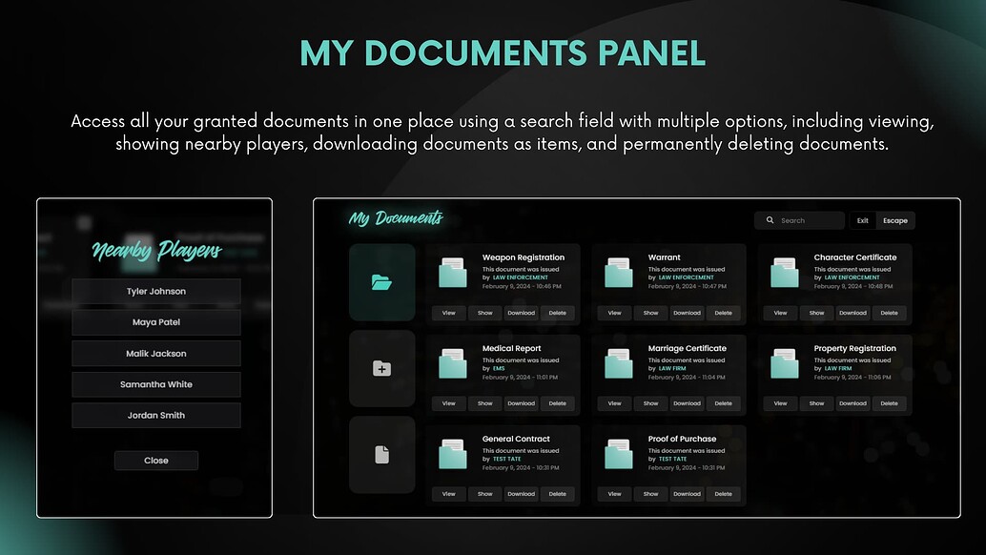
Task: Select the blank document icon in the sidebar
Action: pyautogui.click(x=381, y=455)
